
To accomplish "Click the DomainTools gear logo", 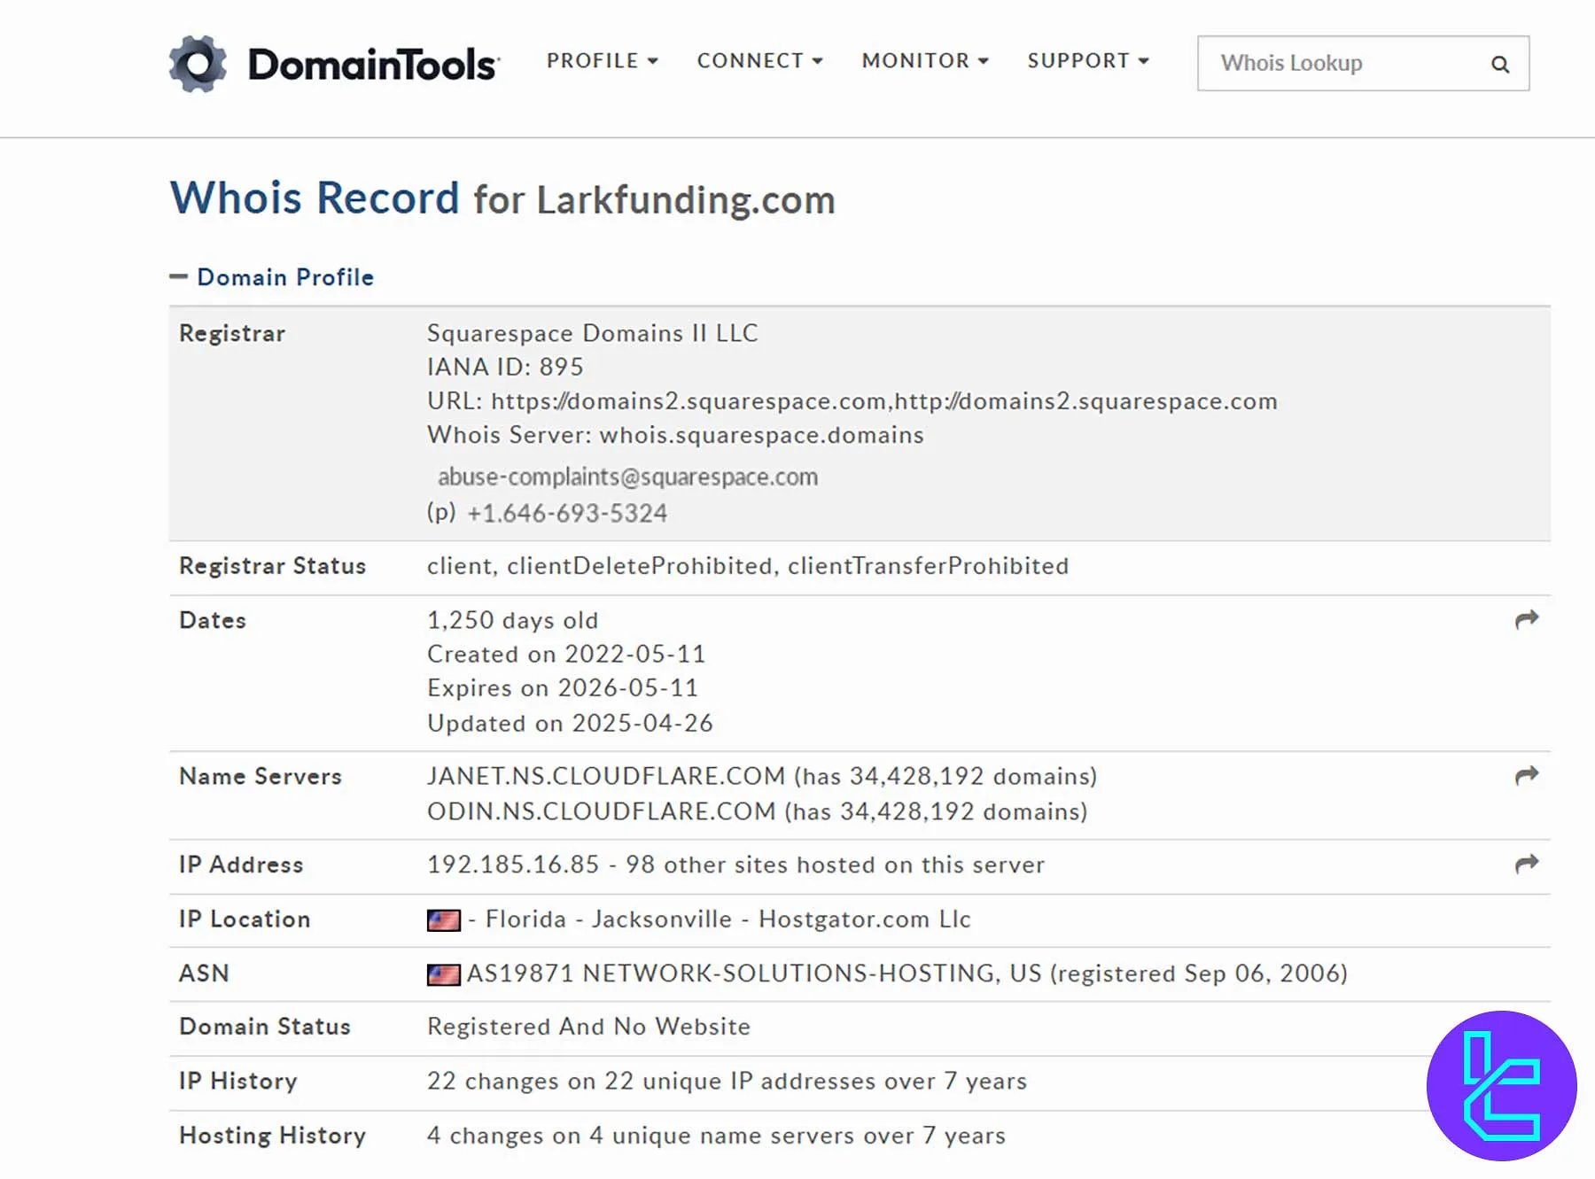I will click(x=197, y=63).
